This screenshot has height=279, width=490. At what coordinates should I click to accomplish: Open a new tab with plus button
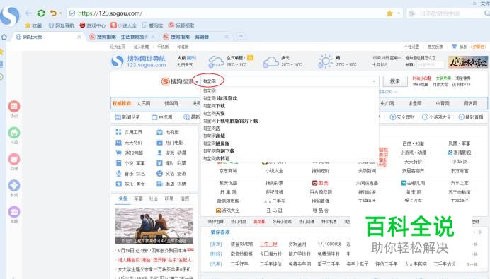241,37
